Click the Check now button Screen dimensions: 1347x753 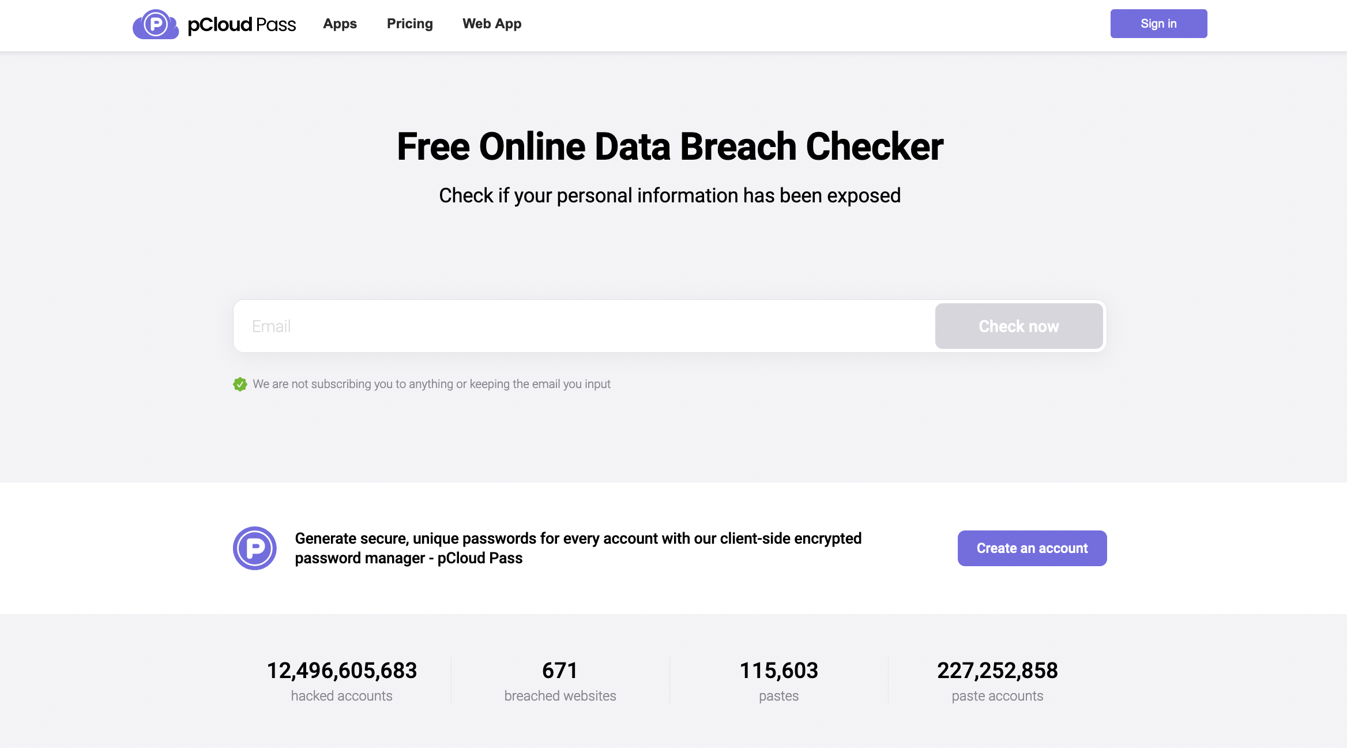[x=1018, y=326]
